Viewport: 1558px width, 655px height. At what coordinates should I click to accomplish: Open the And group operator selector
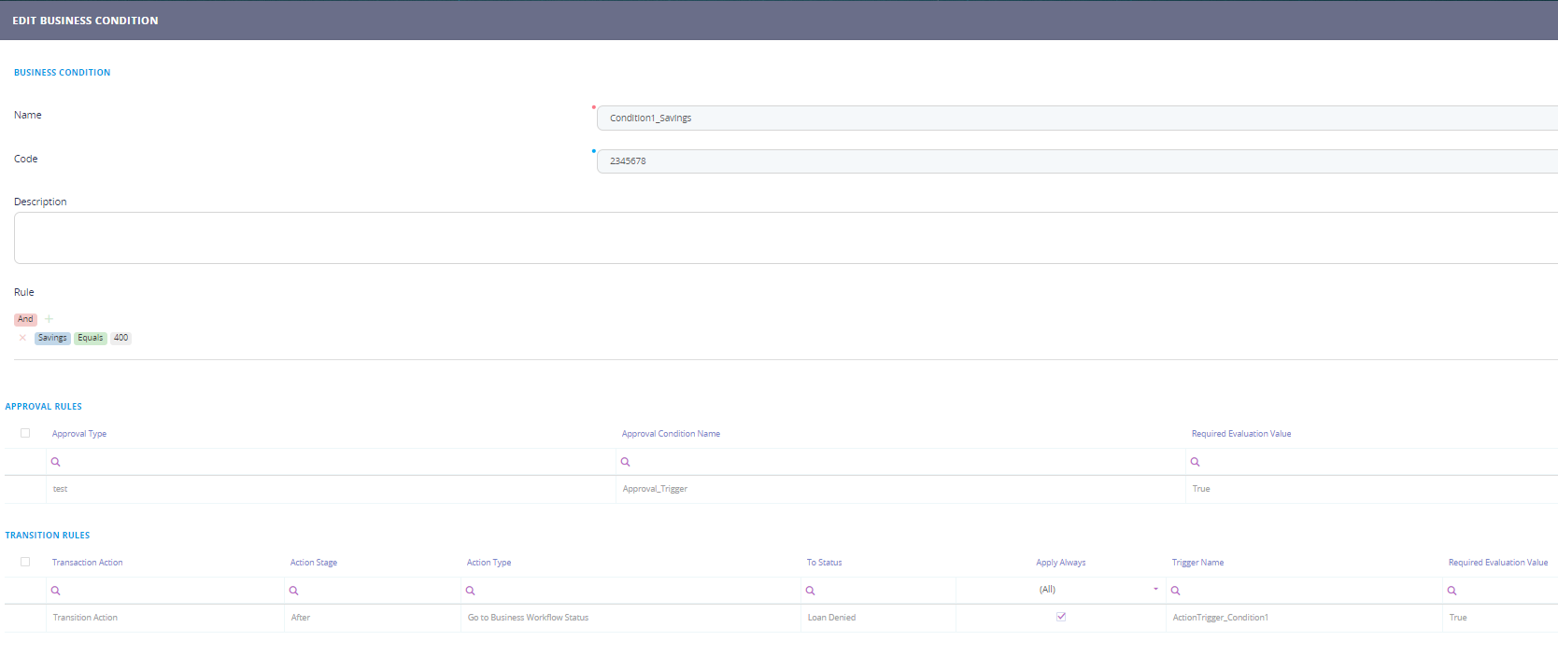tap(25, 319)
